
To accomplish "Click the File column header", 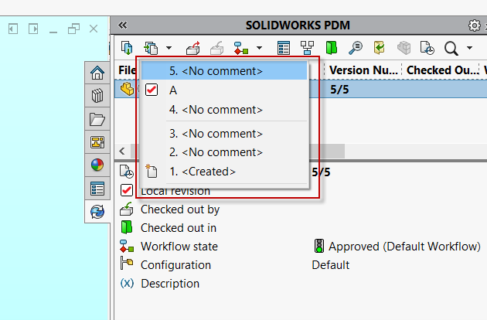I will click(x=127, y=70).
